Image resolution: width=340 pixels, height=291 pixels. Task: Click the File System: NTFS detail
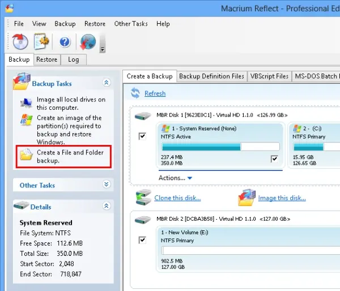pos(45,233)
